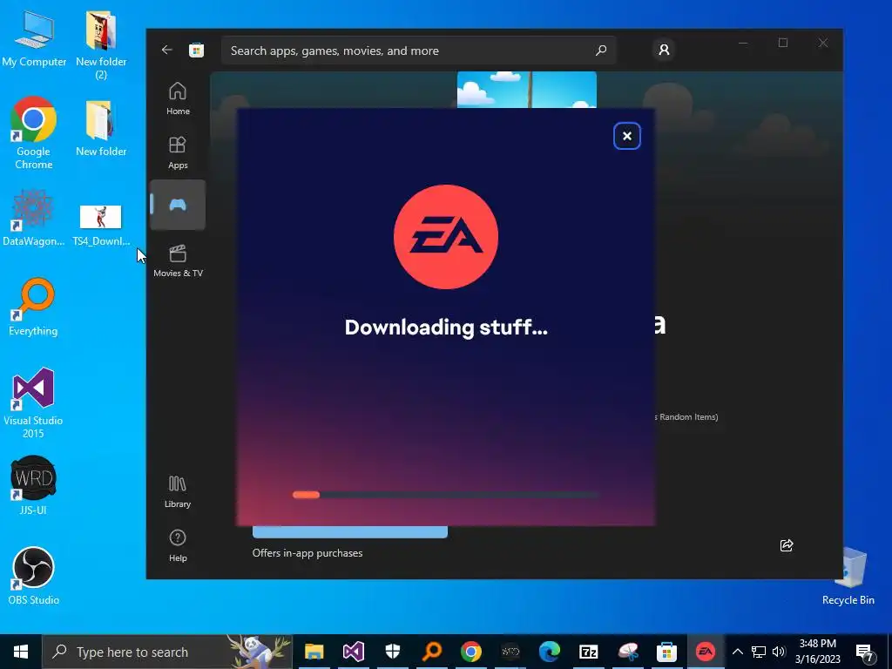Screen dimensions: 892x669
Task: Select Google Chrome desktop shortcut
Action: [34, 133]
